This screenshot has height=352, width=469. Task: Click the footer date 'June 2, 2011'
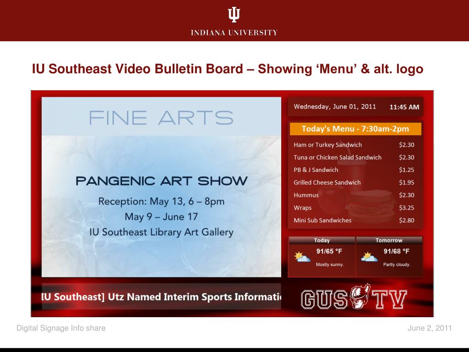click(x=430, y=328)
